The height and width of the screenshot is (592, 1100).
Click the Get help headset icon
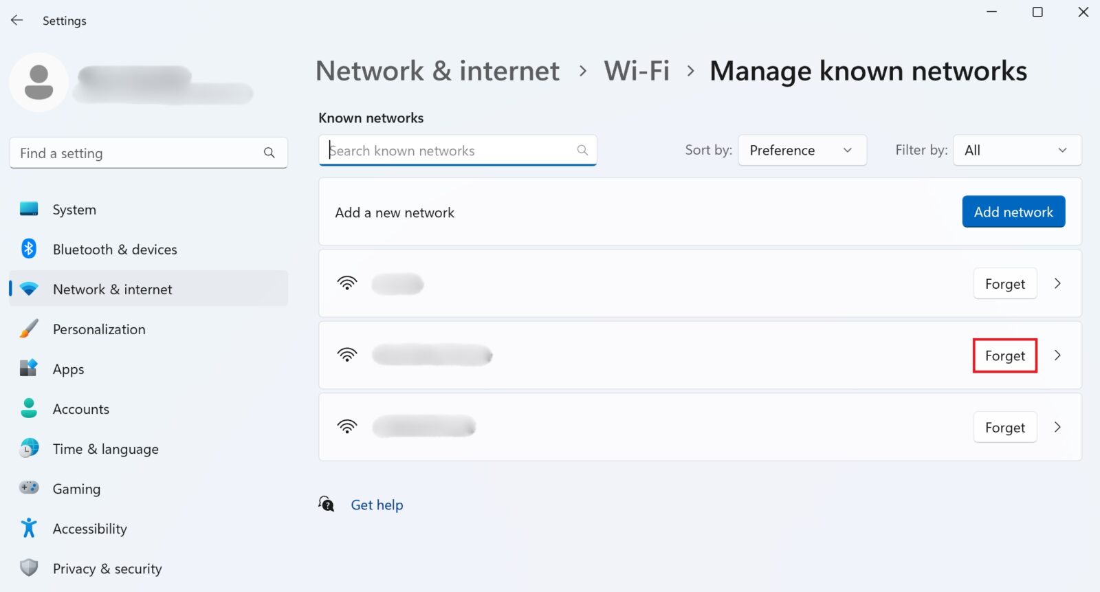[327, 504]
